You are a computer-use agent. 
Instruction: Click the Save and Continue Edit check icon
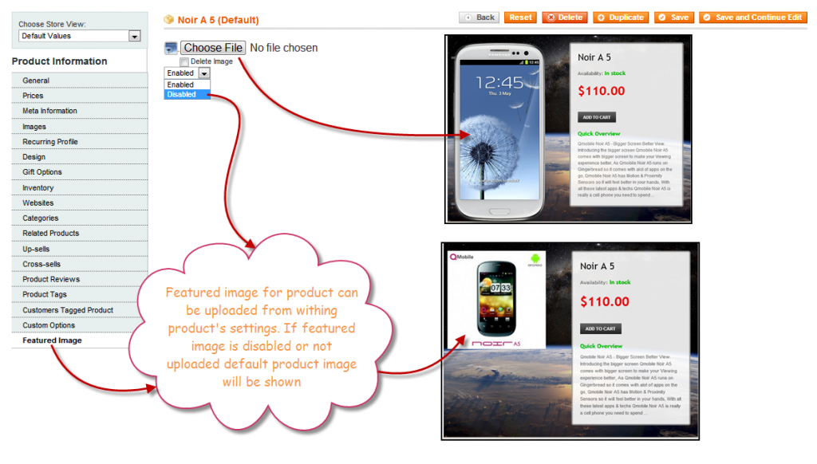(707, 18)
